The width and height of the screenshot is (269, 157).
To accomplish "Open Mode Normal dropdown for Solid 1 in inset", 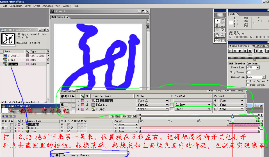I will pos(152,105).
